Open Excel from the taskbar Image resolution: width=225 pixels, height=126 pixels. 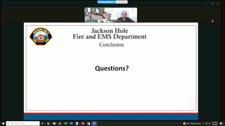coord(66,124)
